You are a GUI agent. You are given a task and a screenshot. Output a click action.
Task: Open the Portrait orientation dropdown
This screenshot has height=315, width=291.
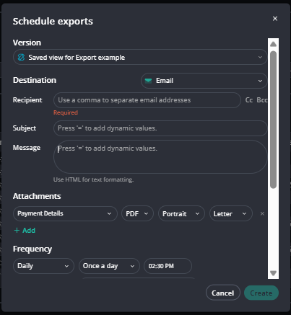(181, 213)
